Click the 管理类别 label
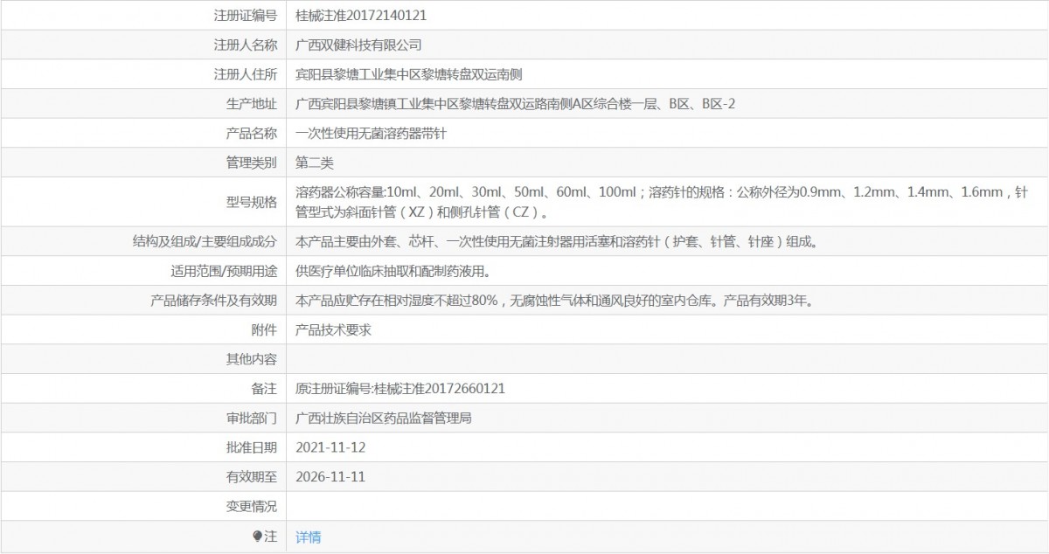This screenshot has width=1049, height=554. point(252,163)
